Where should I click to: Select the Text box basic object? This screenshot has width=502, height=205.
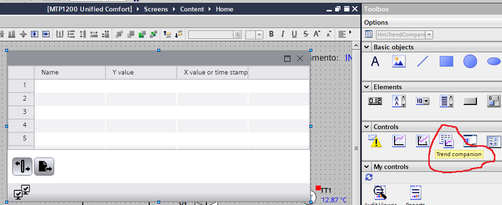click(x=375, y=61)
